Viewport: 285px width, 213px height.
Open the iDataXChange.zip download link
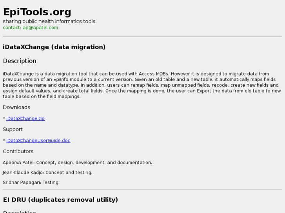[25, 118]
